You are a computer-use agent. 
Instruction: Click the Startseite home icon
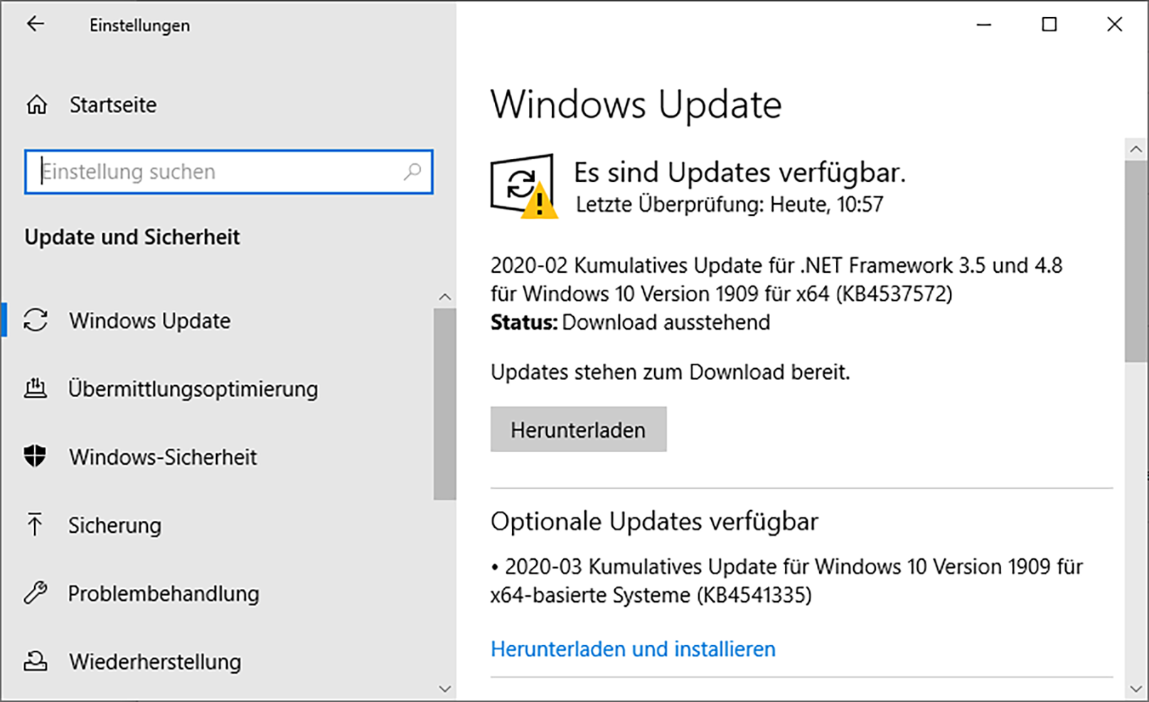pos(37,105)
